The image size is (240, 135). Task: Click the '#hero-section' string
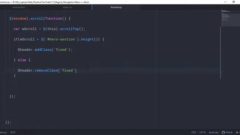tap(61, 39)
